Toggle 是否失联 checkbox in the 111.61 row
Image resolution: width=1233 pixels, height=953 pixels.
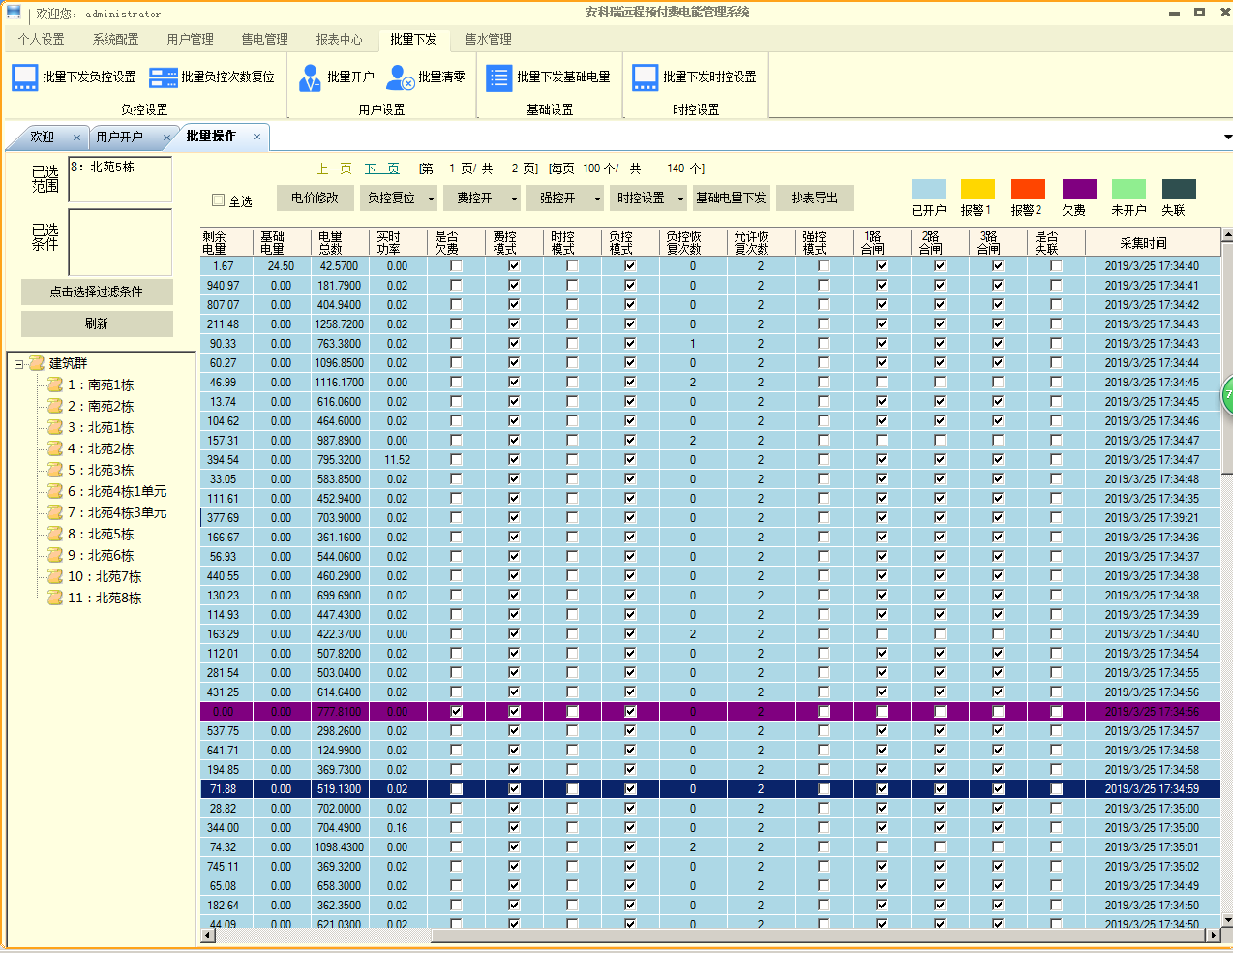[x=1056, y=499]
